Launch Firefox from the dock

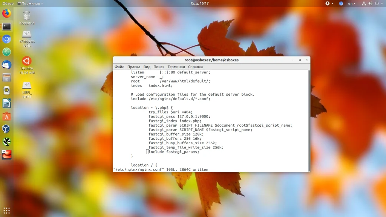[x=7, y=14]
